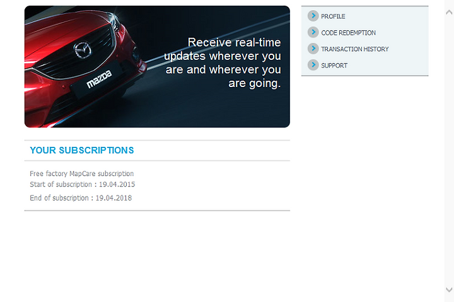Click the arrow icon beside CODE REDEMPTION
Image resolution: width=454 pixels, height=302 pixels.
[x=313, y=32]
